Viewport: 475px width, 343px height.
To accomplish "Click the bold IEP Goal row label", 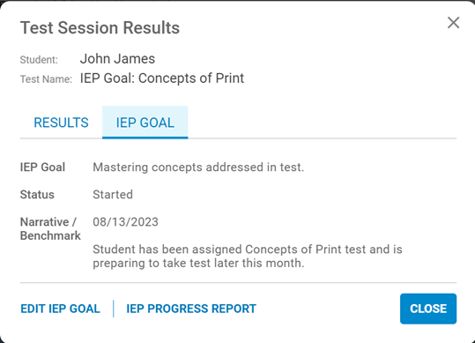I will [x=42, y=168].
